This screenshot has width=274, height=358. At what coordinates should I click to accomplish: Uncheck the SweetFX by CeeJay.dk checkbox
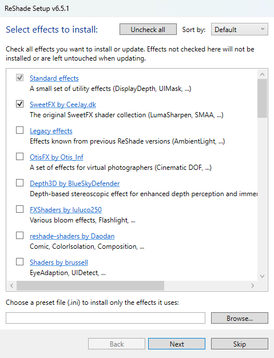19,104
